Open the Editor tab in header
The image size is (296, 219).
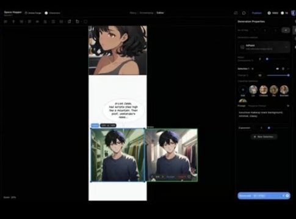[x=160, y=13]
